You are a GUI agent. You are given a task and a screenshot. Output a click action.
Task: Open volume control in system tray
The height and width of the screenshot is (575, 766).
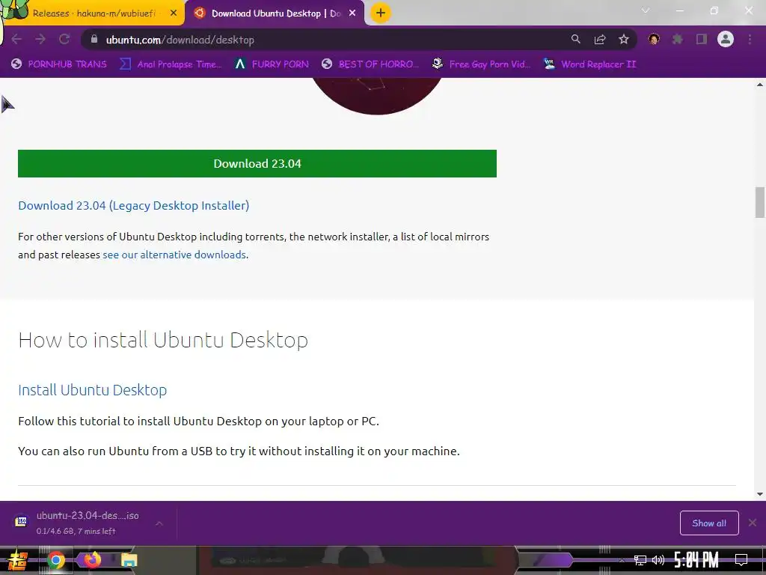[658, 560]
